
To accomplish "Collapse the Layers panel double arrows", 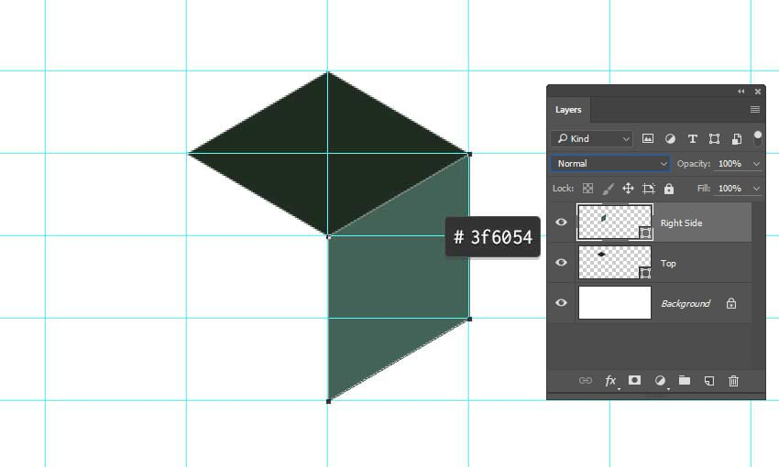I will click(x=741, y=92).
